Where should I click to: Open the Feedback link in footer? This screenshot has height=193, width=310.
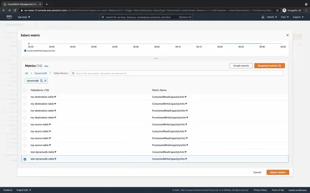[x=8, y=190]
